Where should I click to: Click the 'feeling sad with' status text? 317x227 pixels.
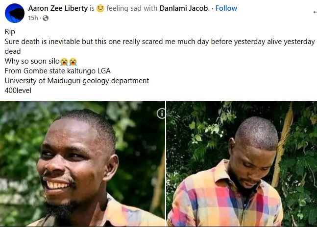coord(132,8)
